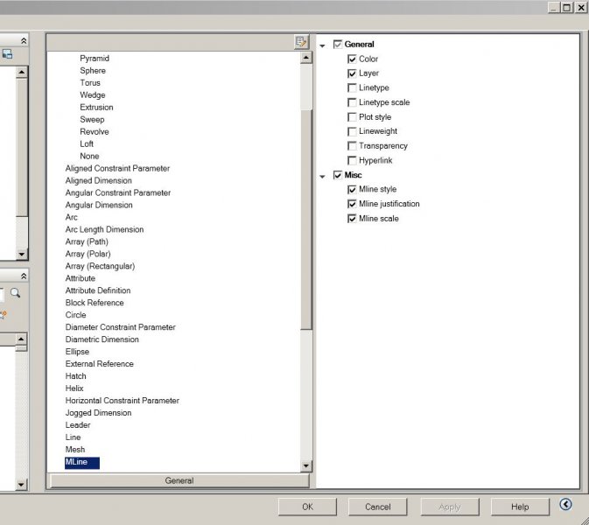Screen dimensions: 589x525
Task: Maximize the dialog window
Action: coord(566,7)
